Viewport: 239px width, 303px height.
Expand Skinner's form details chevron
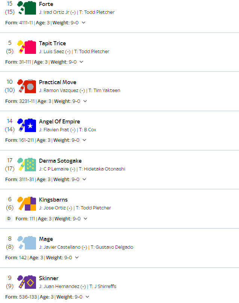point(87,297)
